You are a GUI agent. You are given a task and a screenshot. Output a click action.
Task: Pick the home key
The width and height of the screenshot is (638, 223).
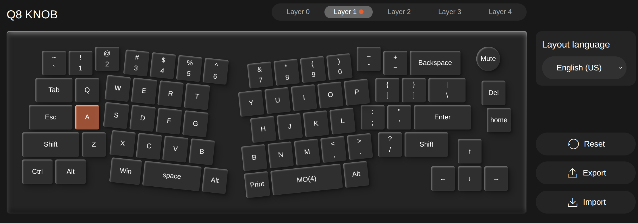pos(499,120)
